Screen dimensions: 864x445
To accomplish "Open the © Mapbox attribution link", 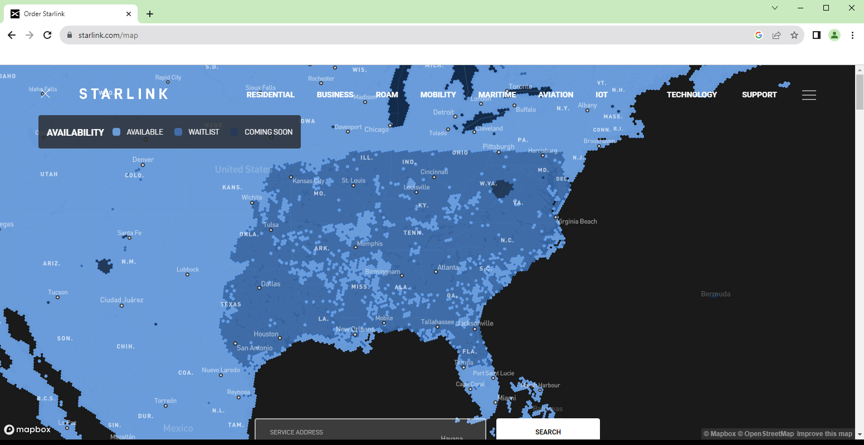I will 720,434.
